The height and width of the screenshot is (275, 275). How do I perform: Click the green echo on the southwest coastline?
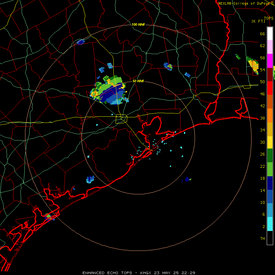49,217
